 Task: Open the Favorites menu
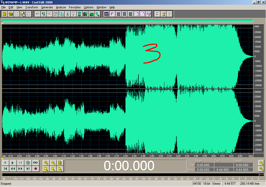click(75, 7)
